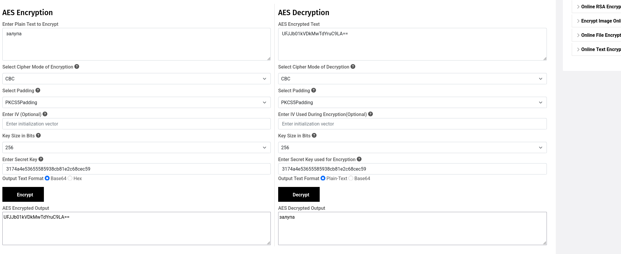
Task: Click help icon beside Cipher Mode of Decryption
Action: tap(353, 66)
